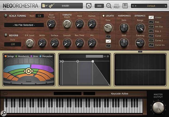The width and height of the screenshot is (169, 117).
Task: Click the highlighted third envelope node
Action: pos(93,61)
